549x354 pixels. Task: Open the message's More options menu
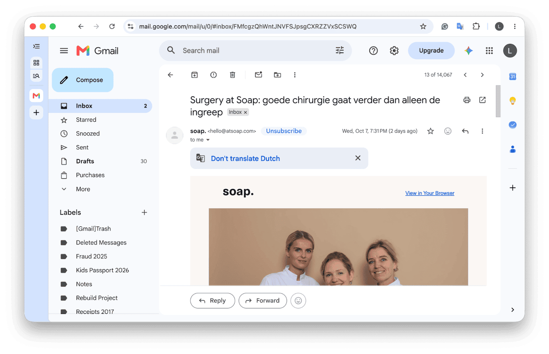pyautogui.click(x=482, y=131)
